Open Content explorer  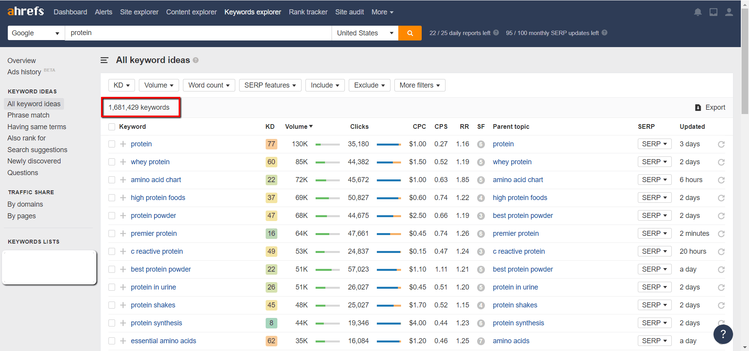tap(192, 12)
